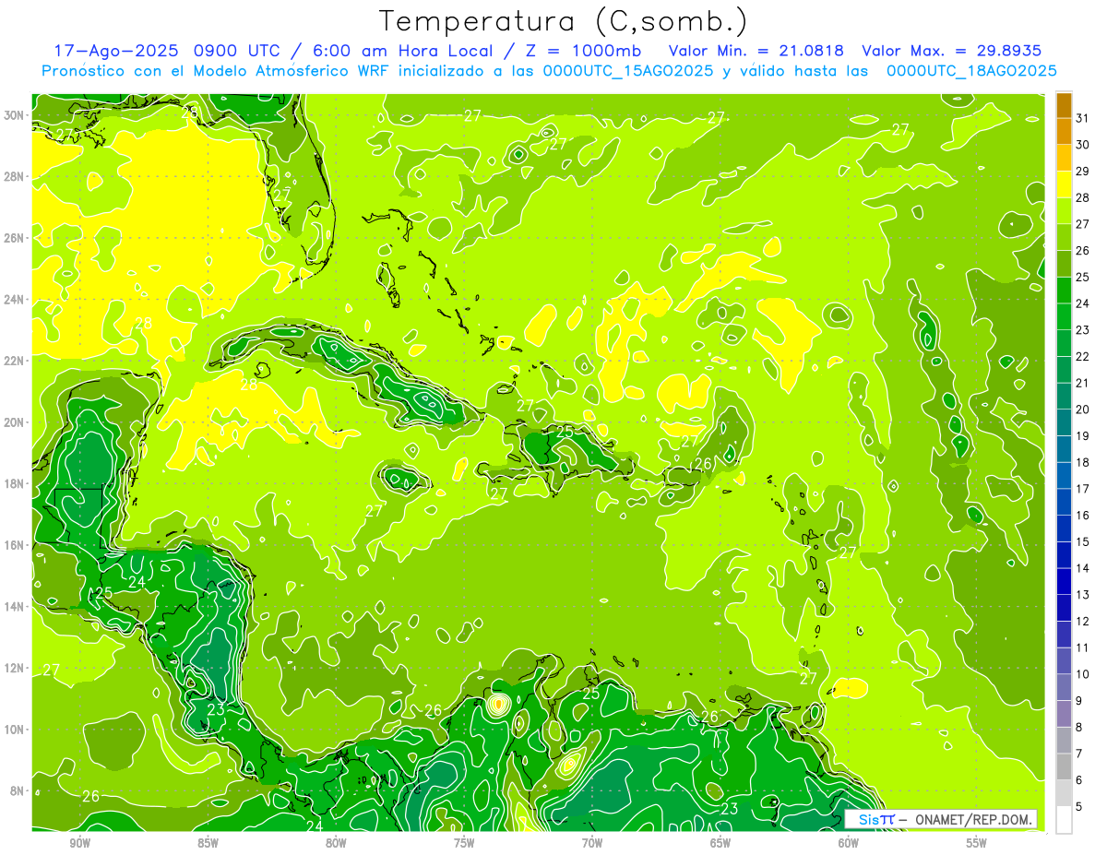Click the '0000UTC_15AGO2025' initialization time

(627, 71)
